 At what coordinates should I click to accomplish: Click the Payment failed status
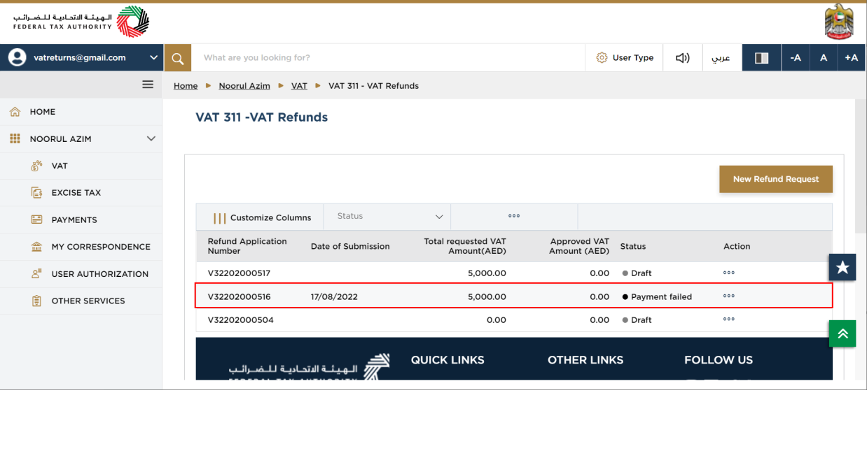(x=657, y=297)
